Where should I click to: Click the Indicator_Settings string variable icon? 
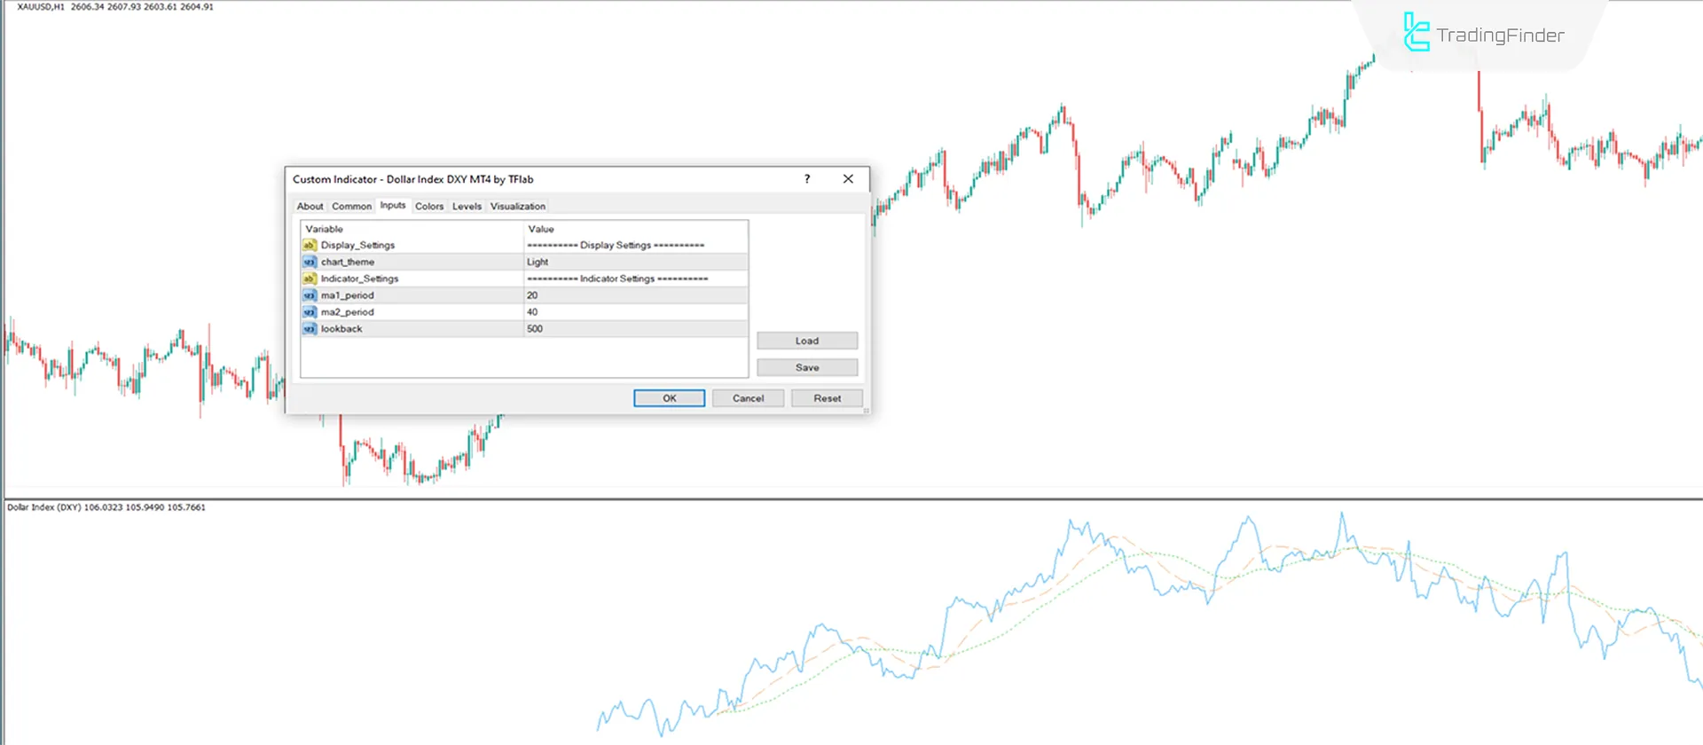(310, 278)
